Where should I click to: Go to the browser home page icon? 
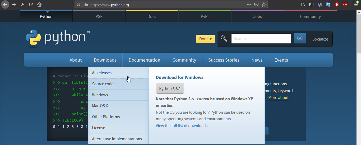click(x=39, y=4)
